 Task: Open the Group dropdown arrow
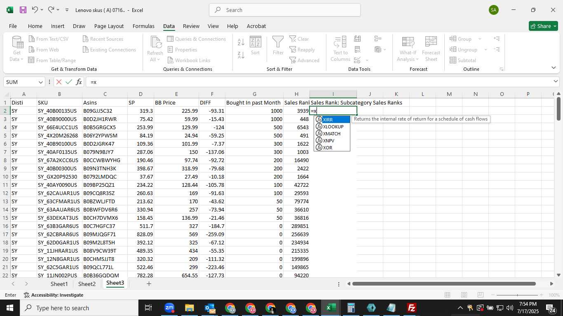pos(480,39)
